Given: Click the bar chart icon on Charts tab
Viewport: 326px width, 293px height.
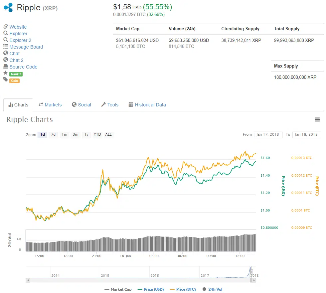Looking at the screenshot, I should (11, 105).
